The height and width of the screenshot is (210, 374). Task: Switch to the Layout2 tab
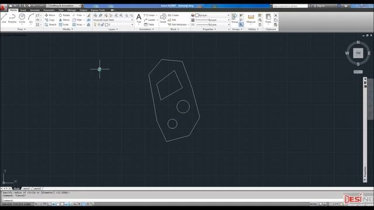[37, 188]
